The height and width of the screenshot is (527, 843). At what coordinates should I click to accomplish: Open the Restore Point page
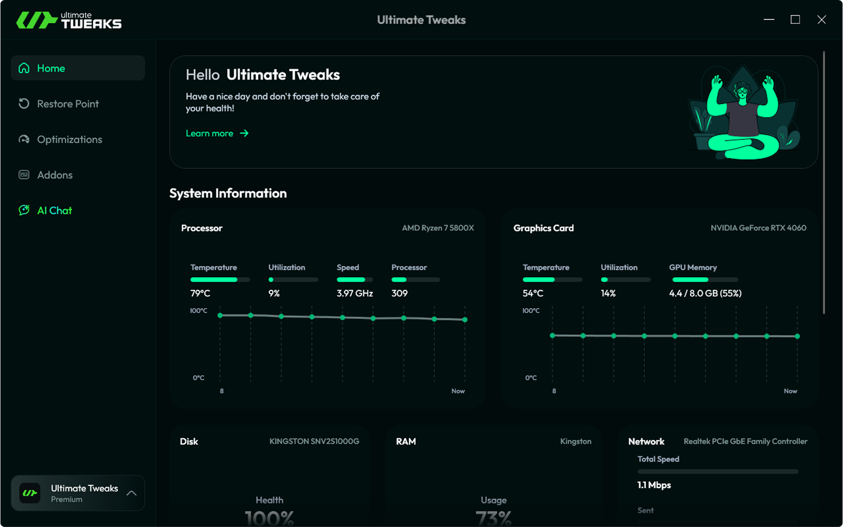pos(78,103)
